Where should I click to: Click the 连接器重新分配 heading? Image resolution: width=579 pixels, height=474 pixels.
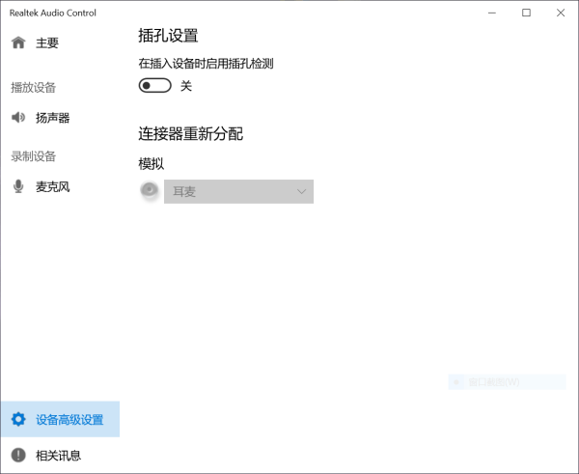(190, 134)
